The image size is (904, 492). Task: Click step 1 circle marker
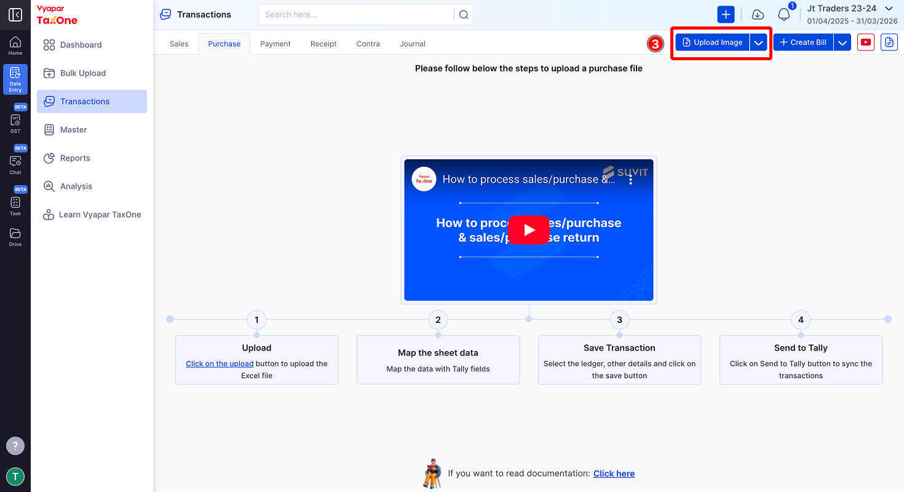pyautogui.click(x=256, y=320)
